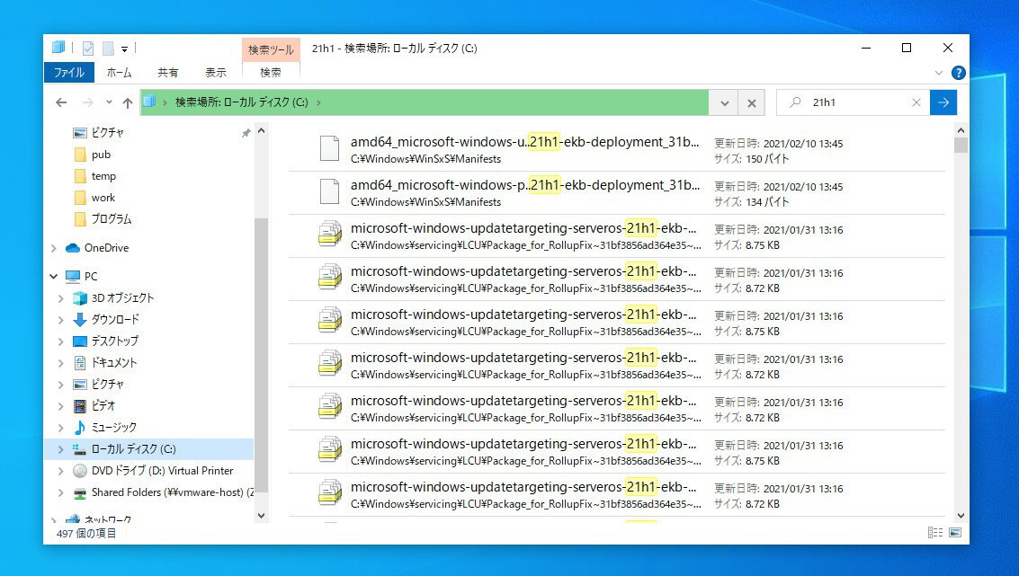Expand the 3D オブジェクト tree node
This screenshot has width=1019, height=576.
[x=61, y=298]
